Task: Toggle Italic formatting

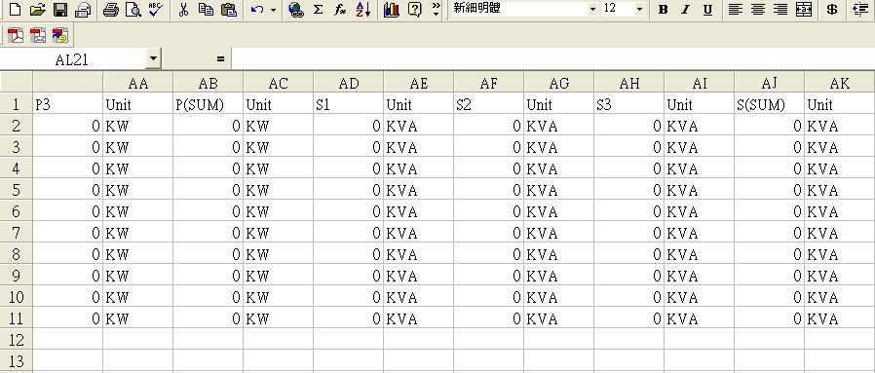Action: tap(685, 10)
